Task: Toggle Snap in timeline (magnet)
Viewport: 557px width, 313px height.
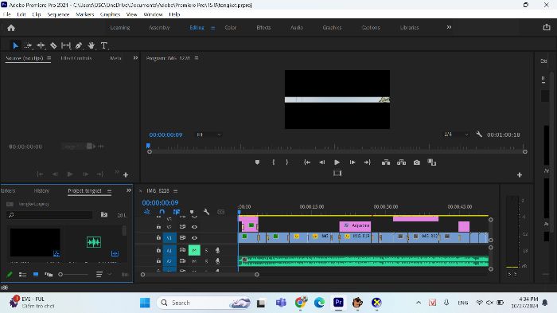Action: point(162,212)
